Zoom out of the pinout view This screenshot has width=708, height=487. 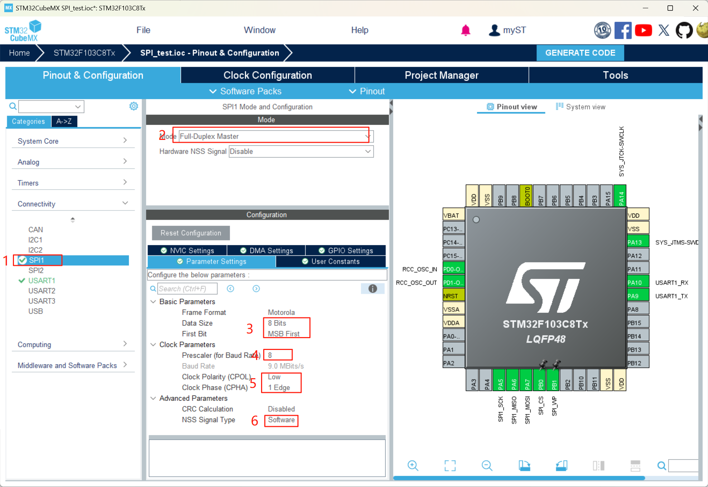coord(487,466)
